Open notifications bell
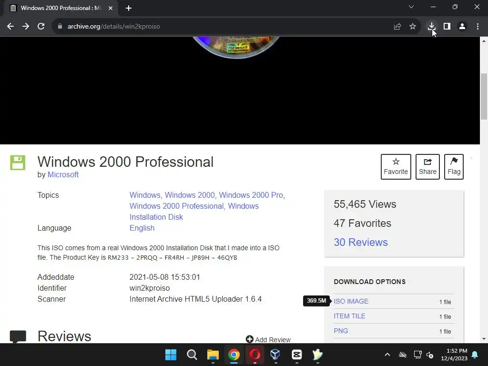This screenshot has height=366, width=488. tap(475, 355)
